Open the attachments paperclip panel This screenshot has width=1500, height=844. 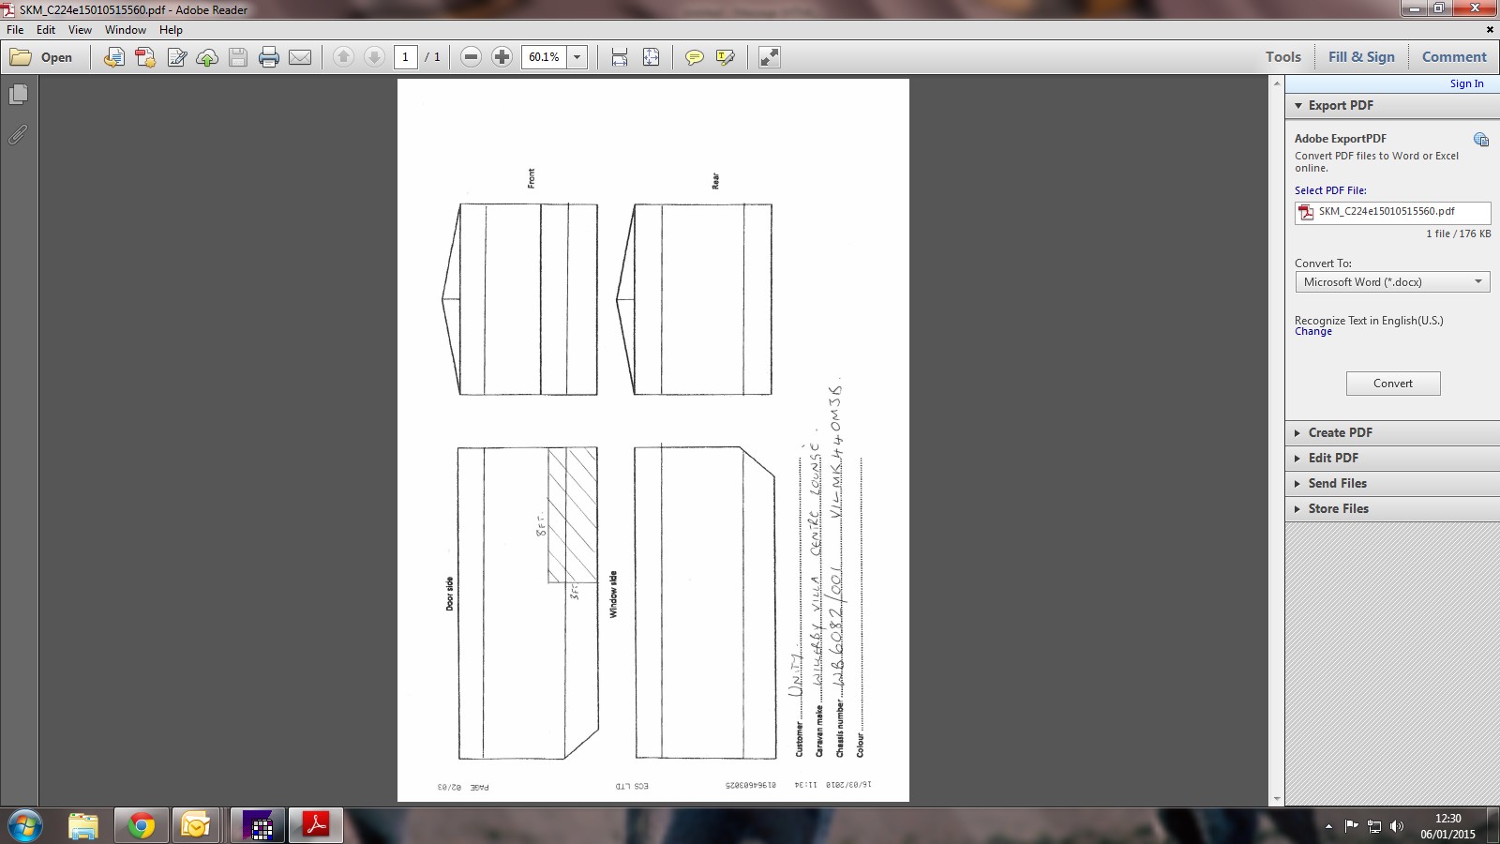[18, 135]
